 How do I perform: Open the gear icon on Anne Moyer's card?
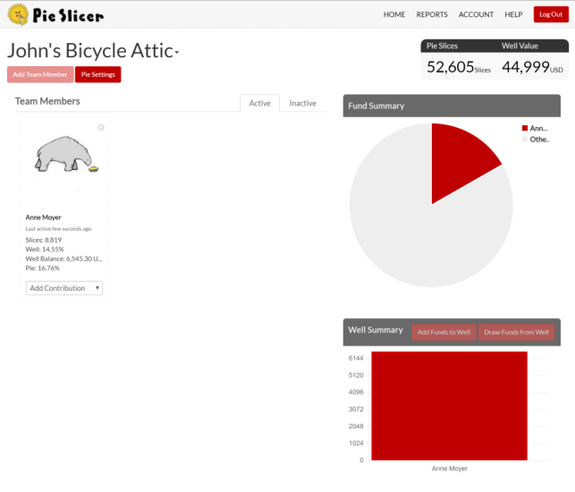pyautogui.click(x=101, y=127)
